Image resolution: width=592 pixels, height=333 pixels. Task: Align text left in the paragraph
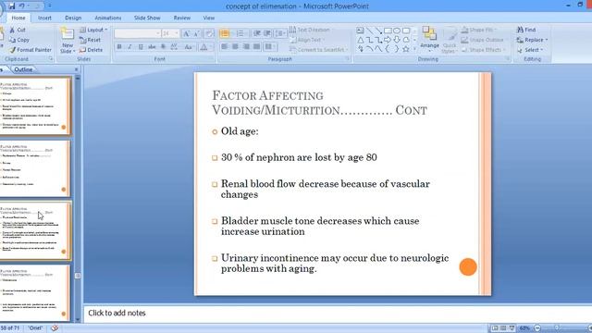coord(224,46)
